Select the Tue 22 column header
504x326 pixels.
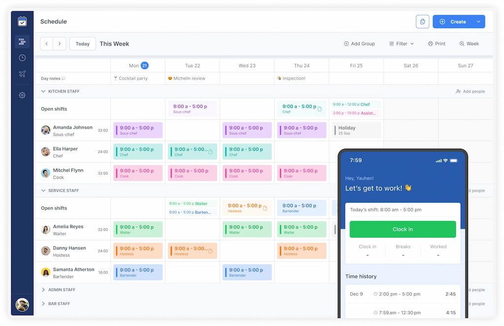click(192, 65)
